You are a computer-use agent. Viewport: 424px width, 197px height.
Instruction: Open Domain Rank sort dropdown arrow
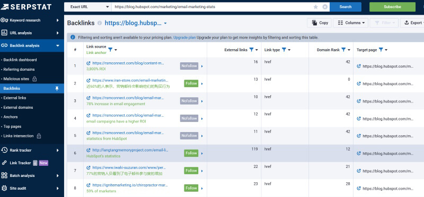(349, 50)
